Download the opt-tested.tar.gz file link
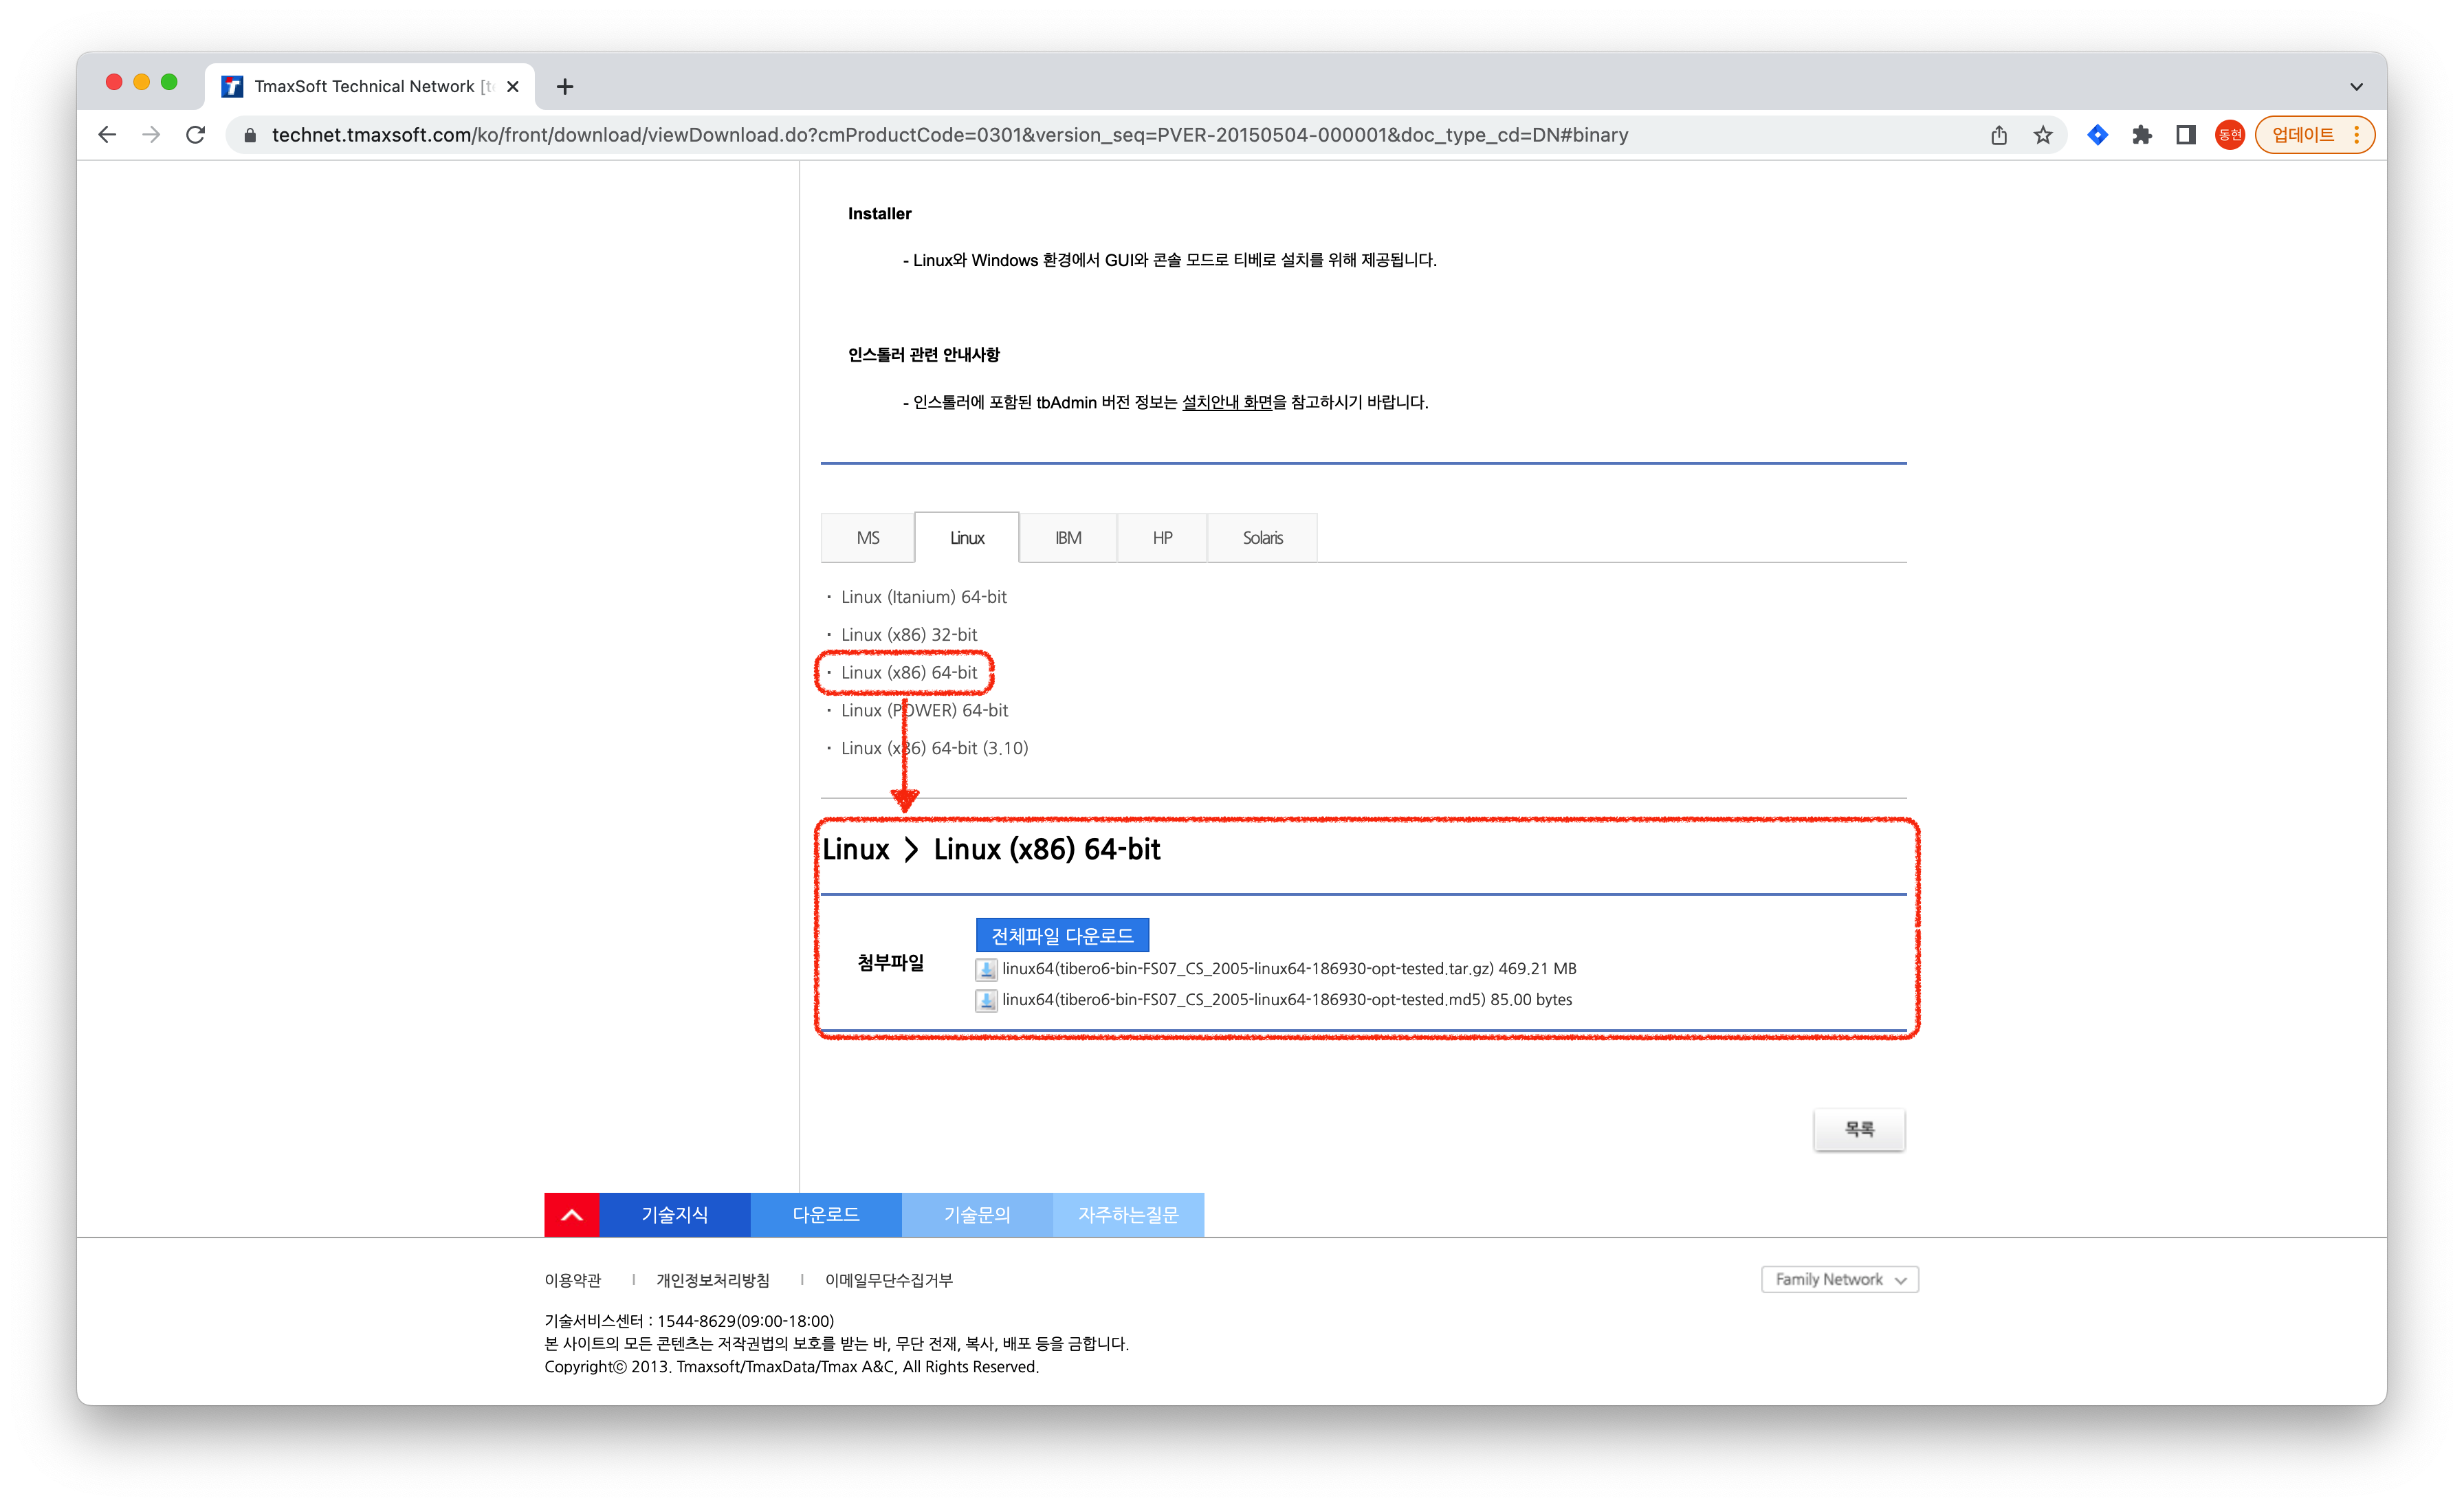This screenshot has height=1507, width=2464. click(x=1289, y=969)
